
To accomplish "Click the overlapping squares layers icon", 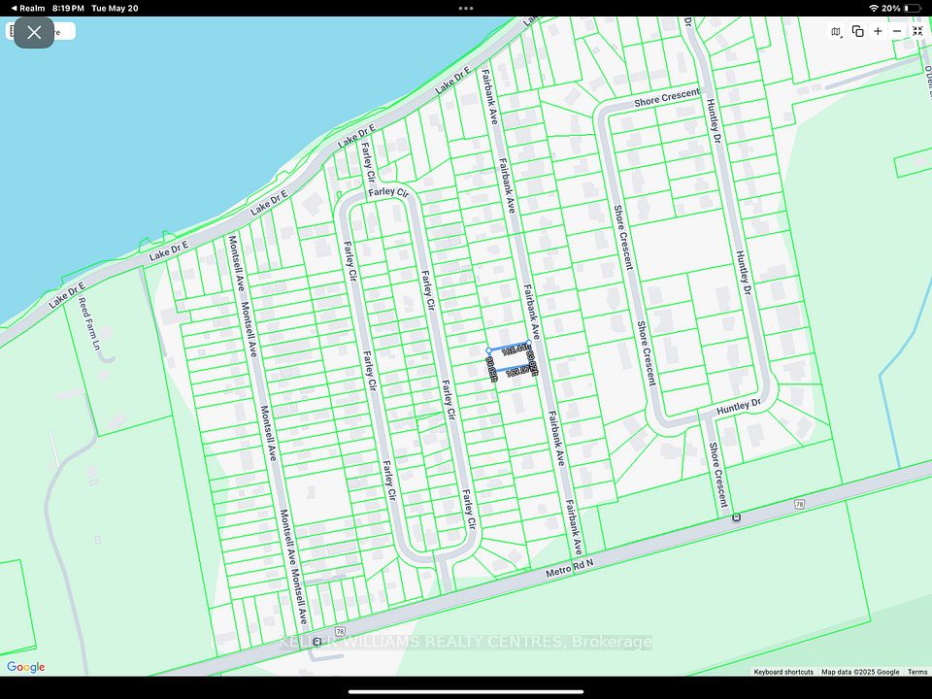I will coord(857,31).
